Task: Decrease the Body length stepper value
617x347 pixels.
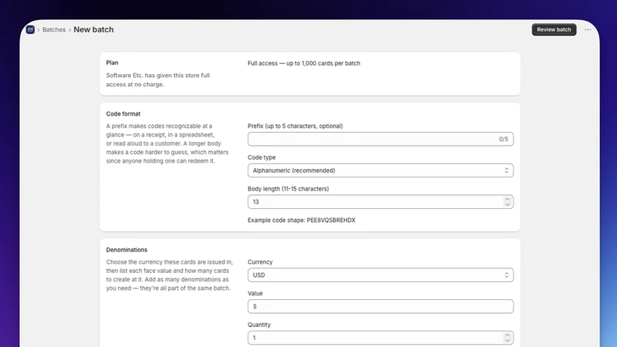Action: point(507,204)
